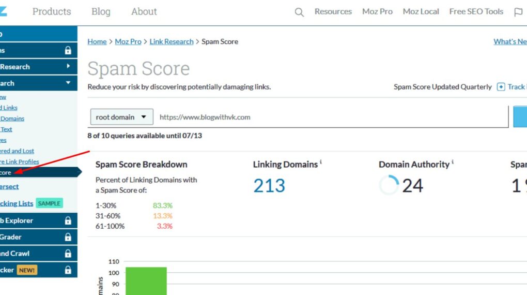Click the Domain Authority value 24
The image size is (527, 295).
(412, 186)
